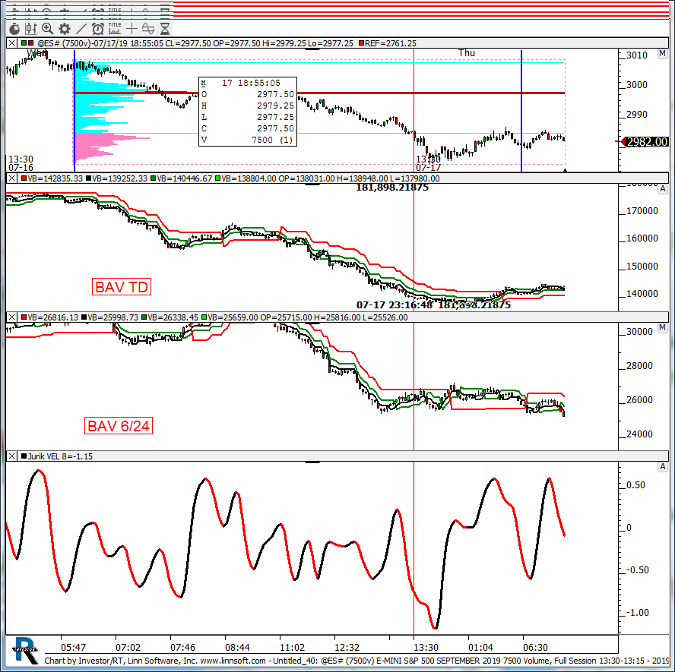Click the dark green swatch before VB=140446.67
The image size is (675, 672).
pos(154,178)
